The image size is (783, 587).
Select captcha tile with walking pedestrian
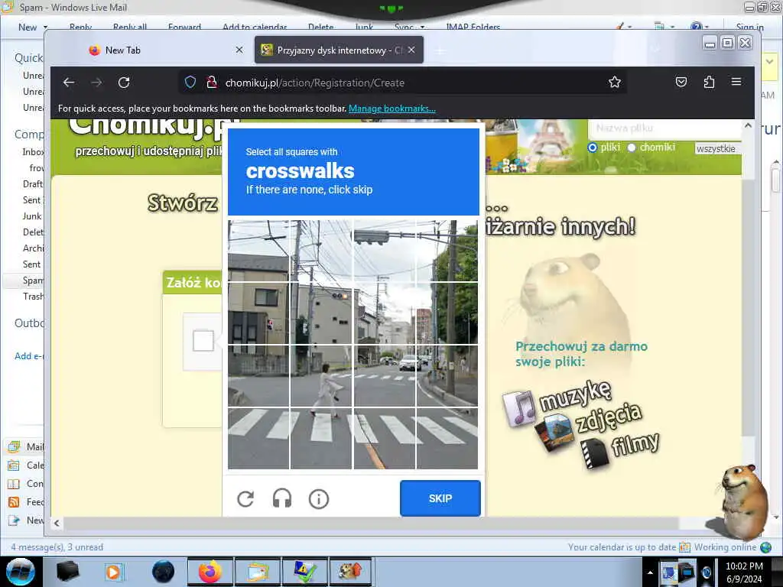[x=322, y=376]
